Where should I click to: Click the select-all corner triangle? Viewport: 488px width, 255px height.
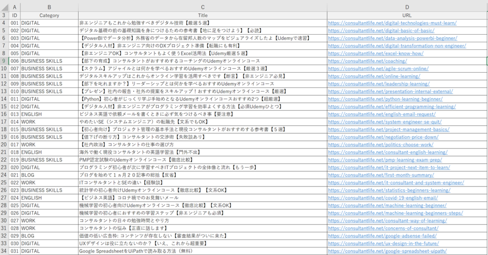(x=5, y=8)
